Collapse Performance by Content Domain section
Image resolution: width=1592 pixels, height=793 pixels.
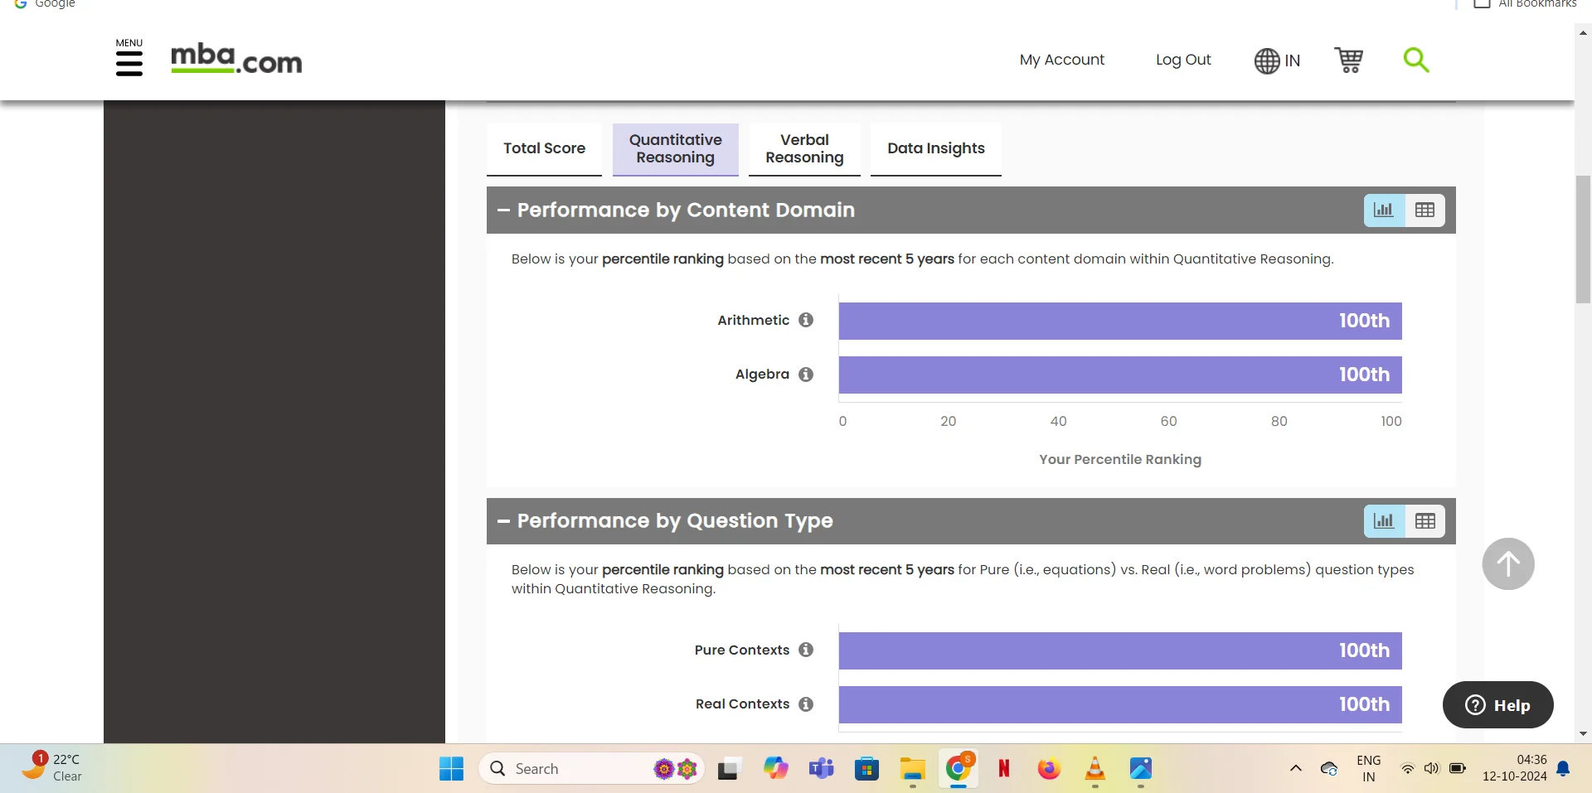(x=503, y=210)
